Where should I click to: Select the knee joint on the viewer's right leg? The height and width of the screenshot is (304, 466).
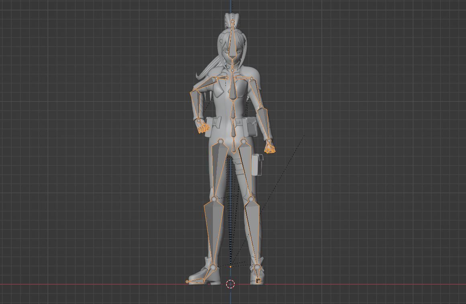(x=251, y=199)
